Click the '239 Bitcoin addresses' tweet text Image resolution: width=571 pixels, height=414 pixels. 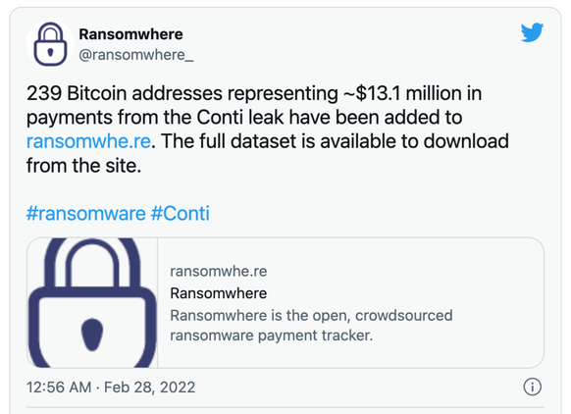click(125, 93)
